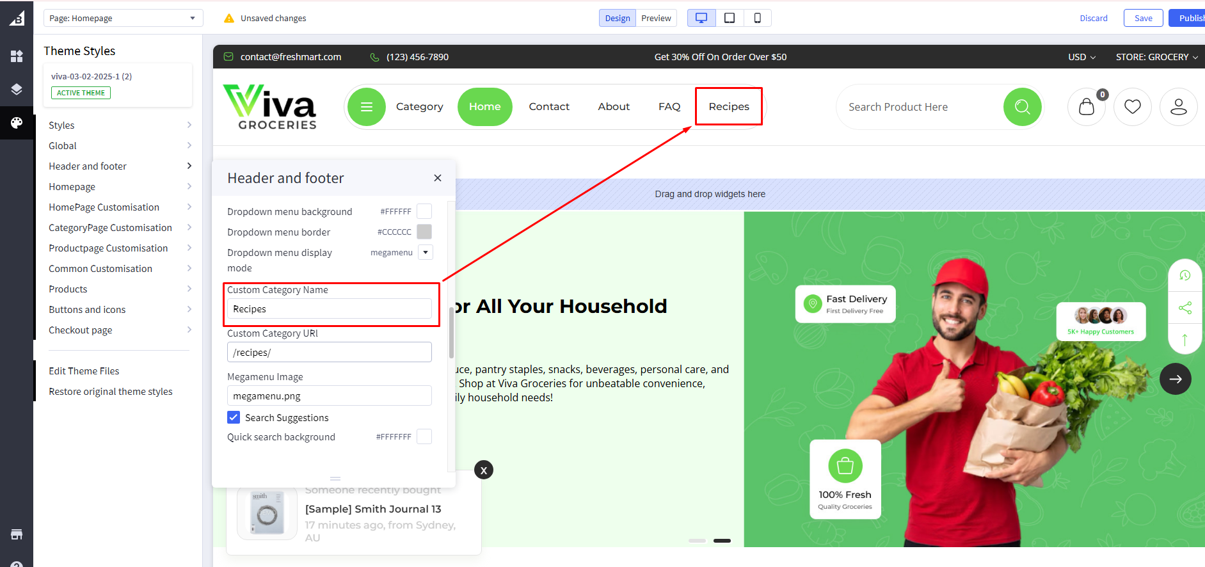Screen dimensions: 1205x567
Task: Expand Productpage Customisation section
Action: click(120, 248)
